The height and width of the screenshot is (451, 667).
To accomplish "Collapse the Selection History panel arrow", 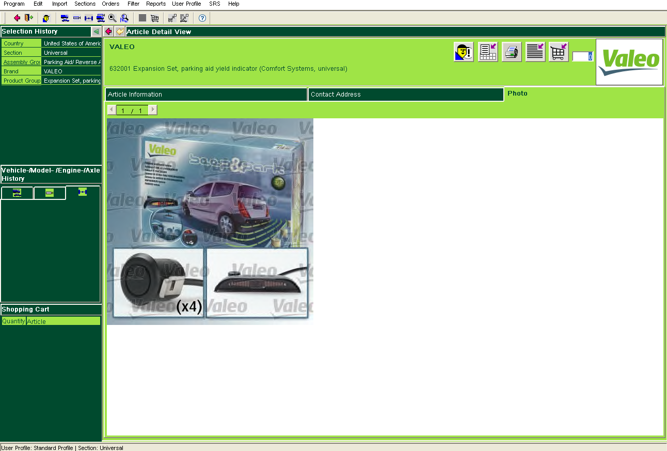I will [96, 32].
